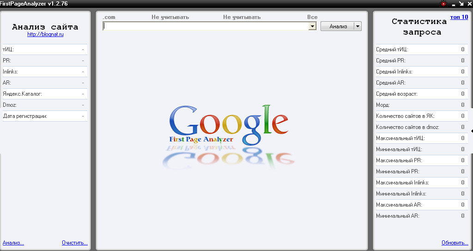Expand the arrow beside the Анализ button
473x251 pixels.
point(358,26)
